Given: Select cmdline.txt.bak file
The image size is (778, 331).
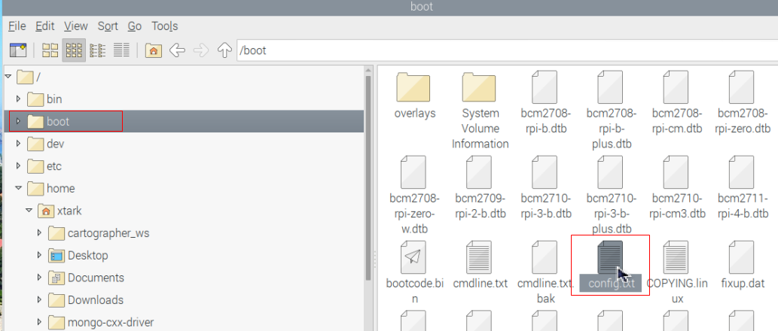Looking at the screenshot, I should pyautogui.click(x=545, y=273).
